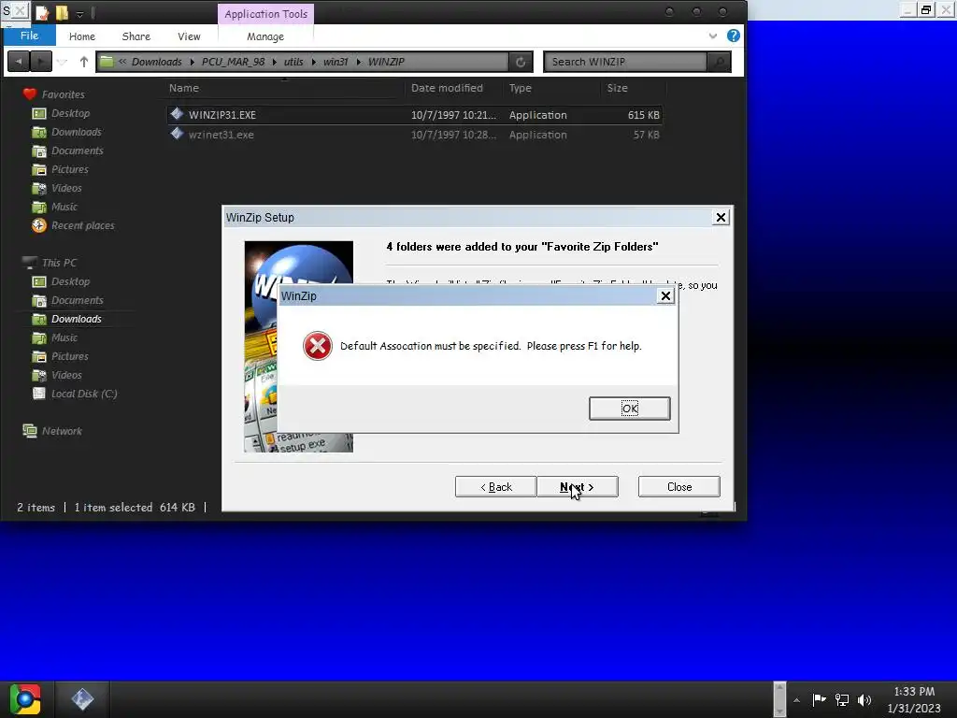
Task: Open Desktop under Favorites
Action: pos(70,113)
